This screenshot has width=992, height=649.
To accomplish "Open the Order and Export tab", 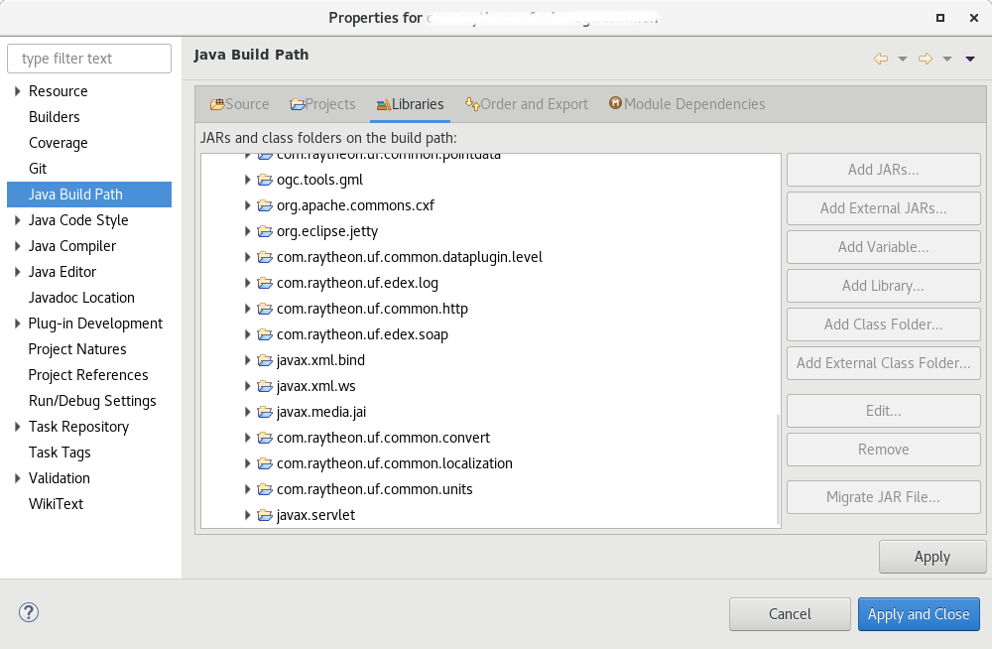I will click(526, 104).
